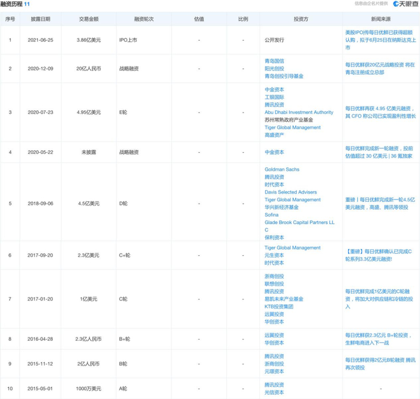Open 腾讯投资 in the B轮 row
Viewport: 420px width, 399px height.
pos(274,356)
